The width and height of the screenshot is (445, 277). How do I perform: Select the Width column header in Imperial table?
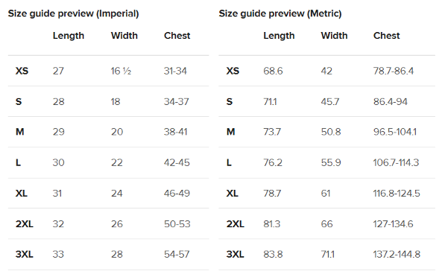coord(124,36)
